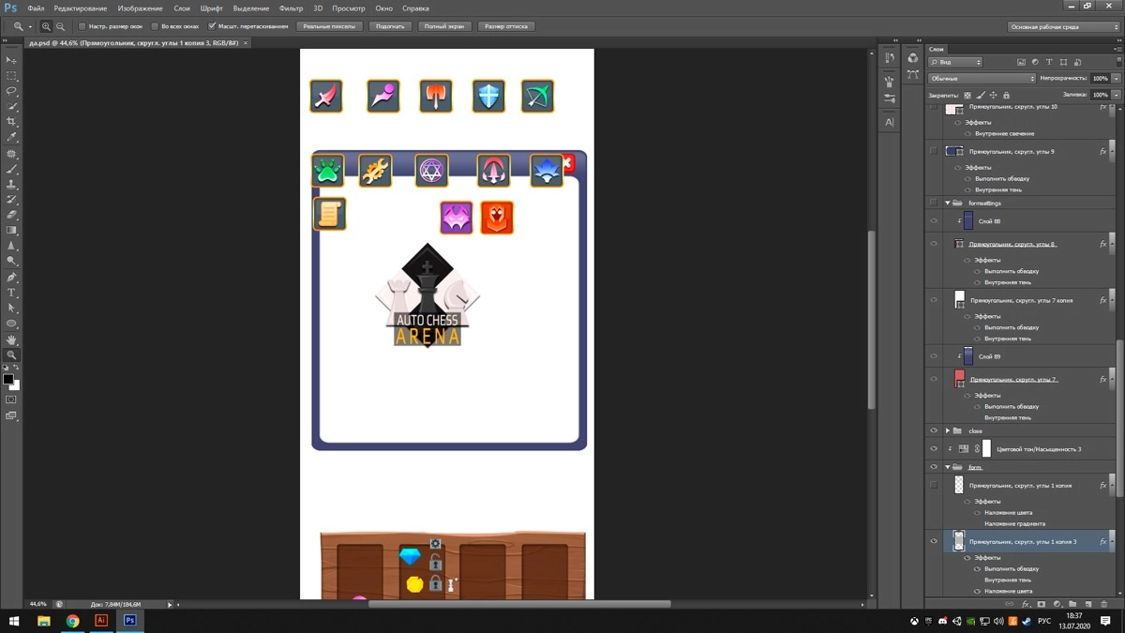The image size is (1125, 633).
Task: Open the opacity 'Непрозрачность' dropdown arrow
Action: pyautogui.click(x=1116, y=78)
